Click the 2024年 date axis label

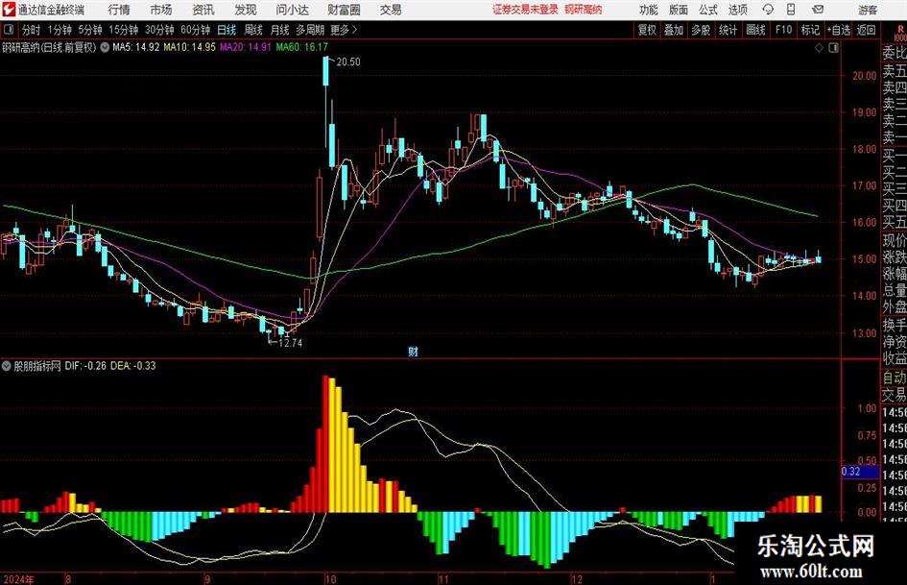pos(18,578)
